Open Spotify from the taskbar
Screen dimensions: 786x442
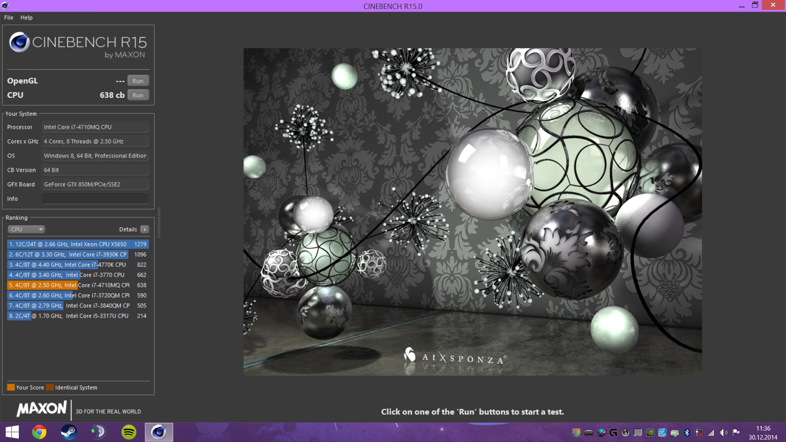tap(129, 432)
